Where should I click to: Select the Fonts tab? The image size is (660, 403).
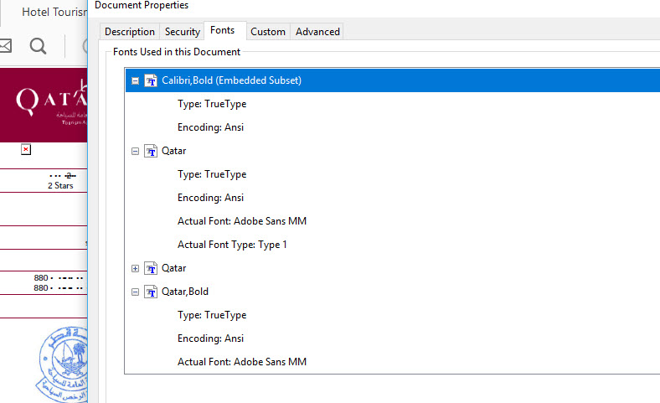tap(224, 30)
